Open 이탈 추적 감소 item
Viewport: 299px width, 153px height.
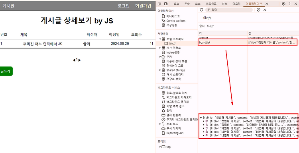(173, 106)
